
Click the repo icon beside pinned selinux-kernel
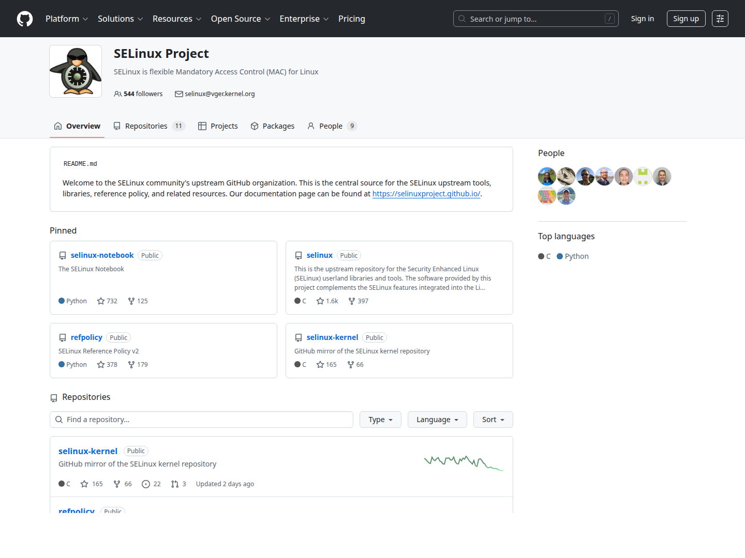[299, 337]
